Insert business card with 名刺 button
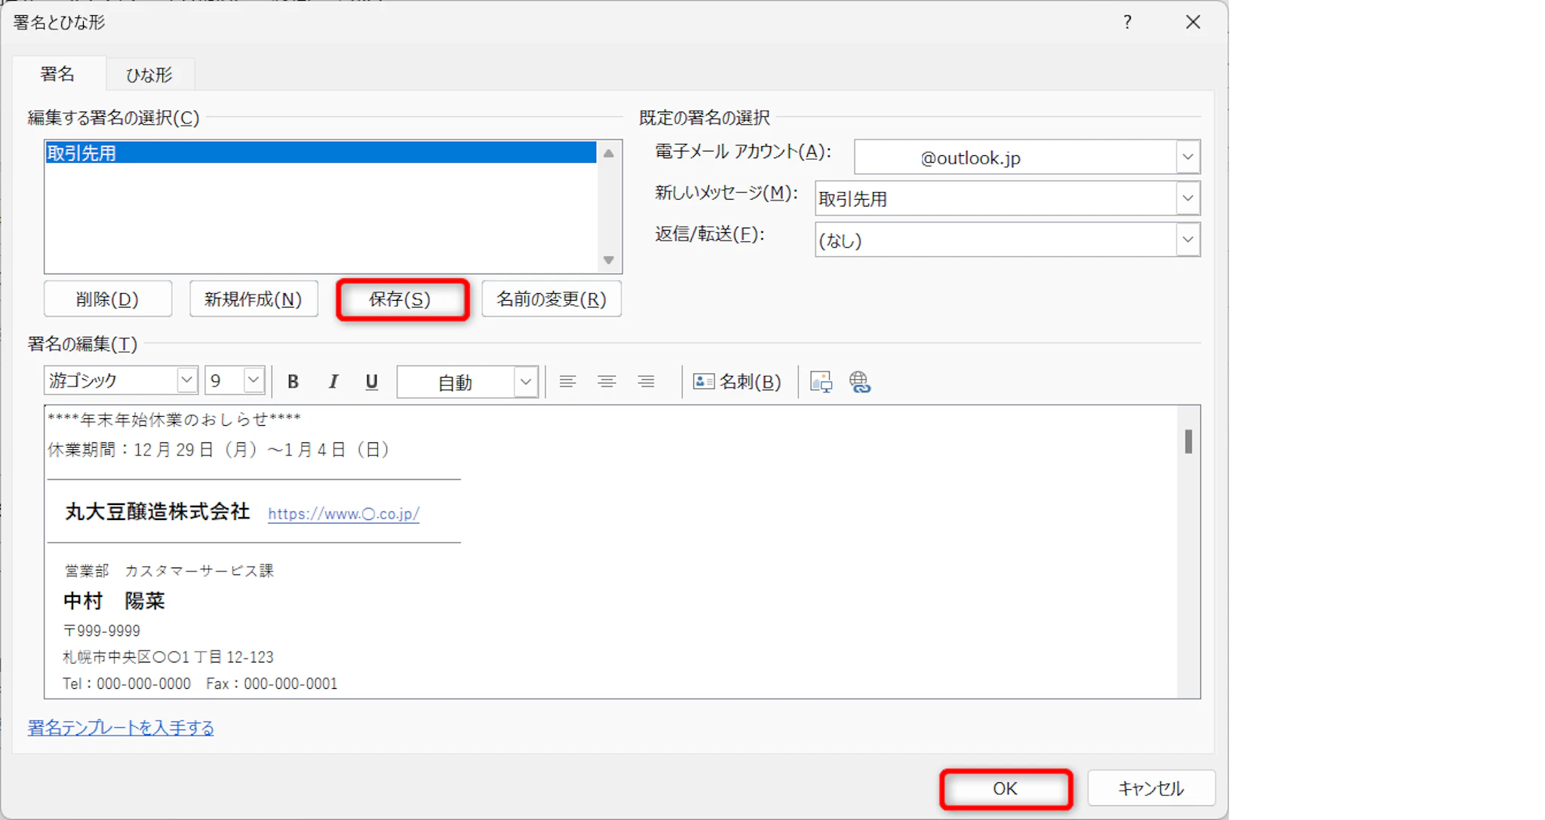The height and width of the screenshot is (820, 1545). point(737,382)
